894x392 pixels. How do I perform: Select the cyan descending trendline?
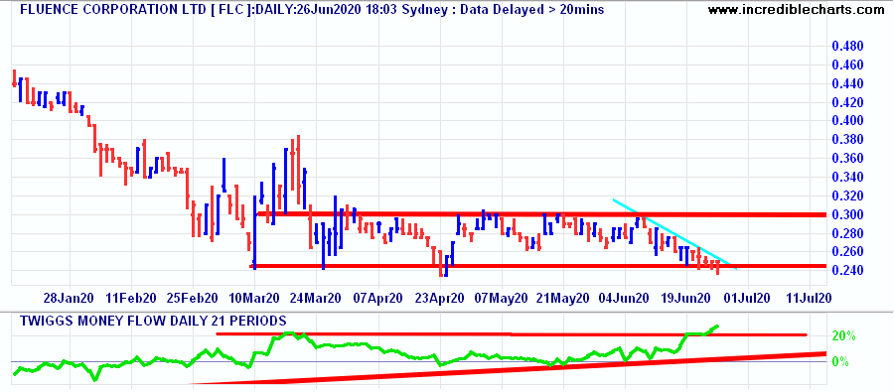coord(675,234)
